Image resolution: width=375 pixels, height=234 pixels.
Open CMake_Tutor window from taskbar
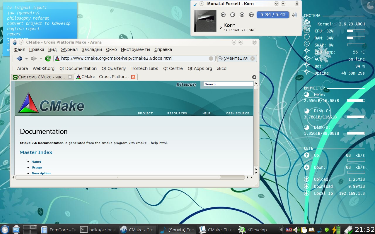pyautogui.click(x=216, y=230)
